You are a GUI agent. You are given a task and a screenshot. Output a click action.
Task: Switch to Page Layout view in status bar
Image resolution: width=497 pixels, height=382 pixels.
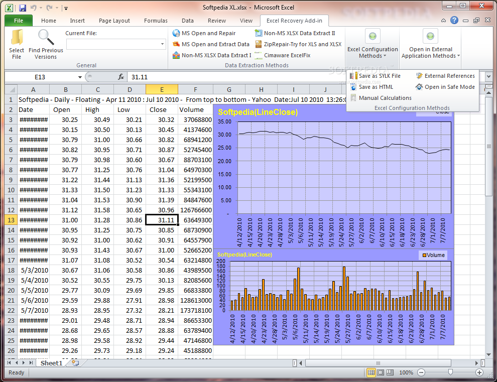381,372
